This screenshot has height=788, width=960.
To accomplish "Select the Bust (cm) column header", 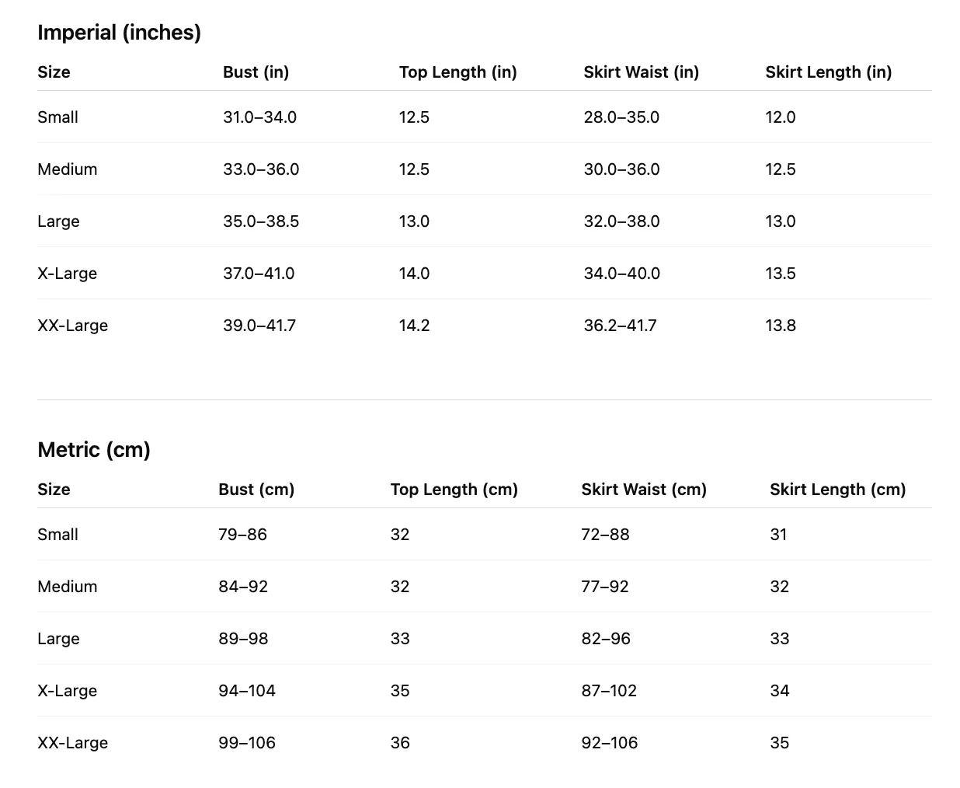I will coord(256,490).
